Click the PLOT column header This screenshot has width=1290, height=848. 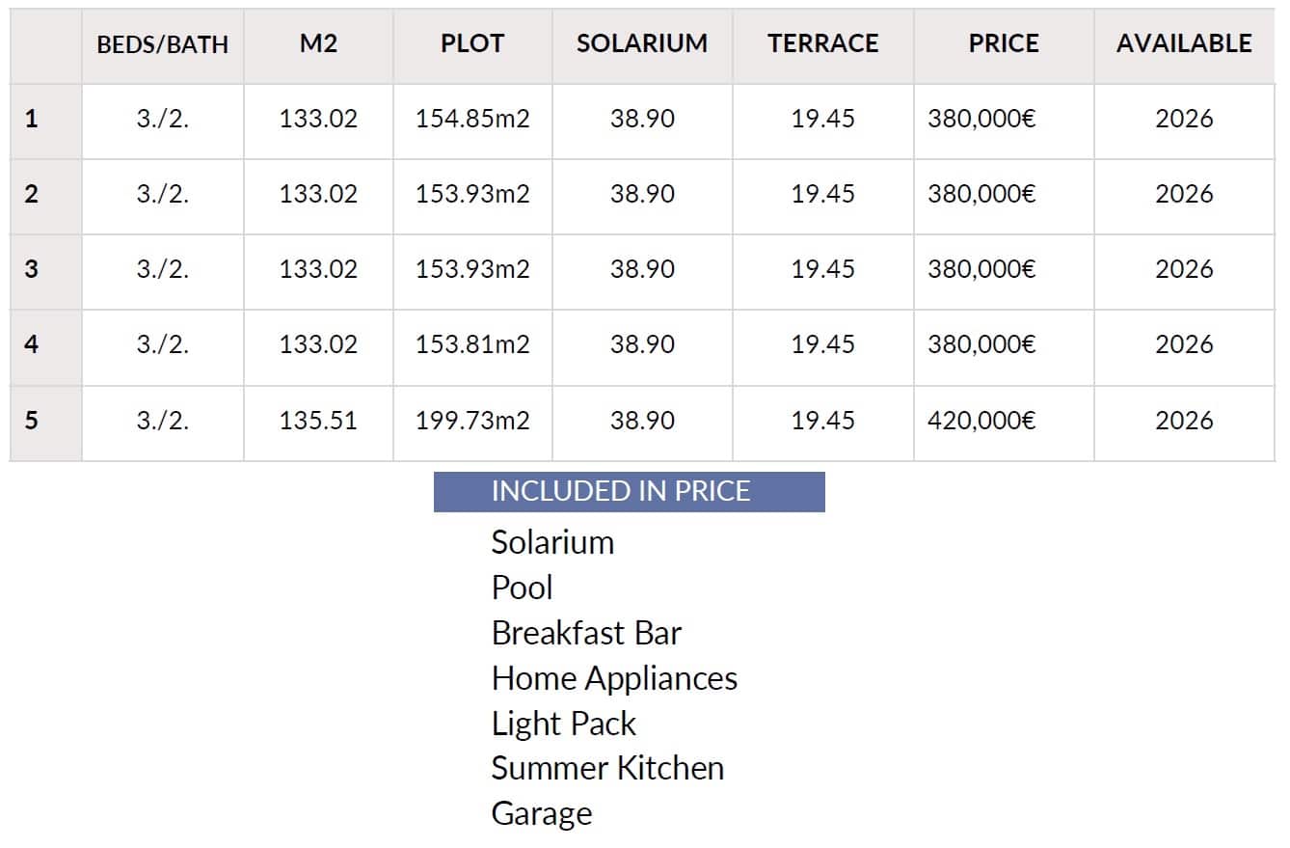coord(472,43)
